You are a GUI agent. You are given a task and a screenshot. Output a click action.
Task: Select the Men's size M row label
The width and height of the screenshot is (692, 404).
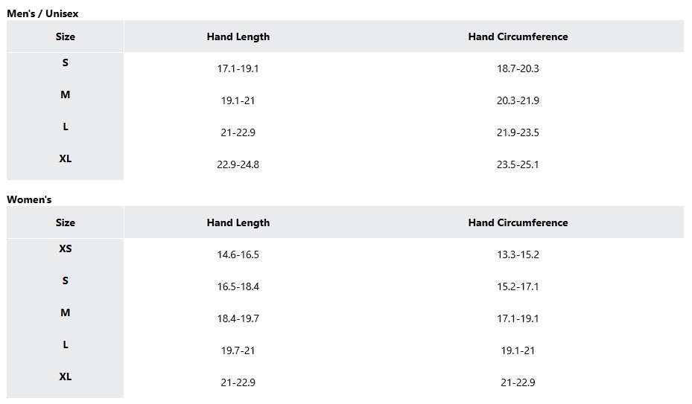[x=66, y=94]
